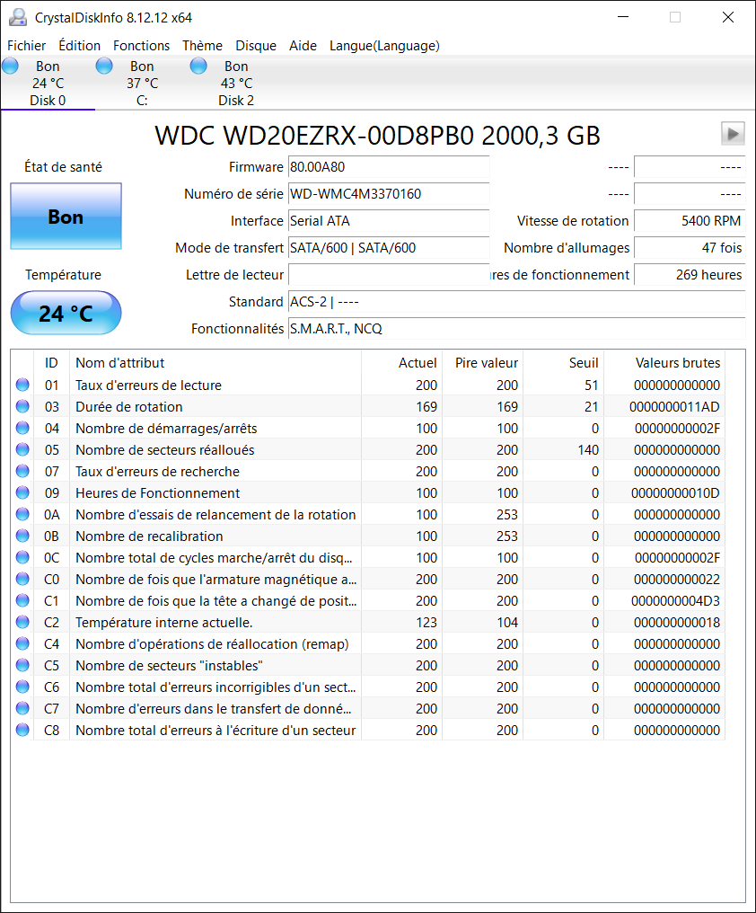Click the 269 heures field

690,275
